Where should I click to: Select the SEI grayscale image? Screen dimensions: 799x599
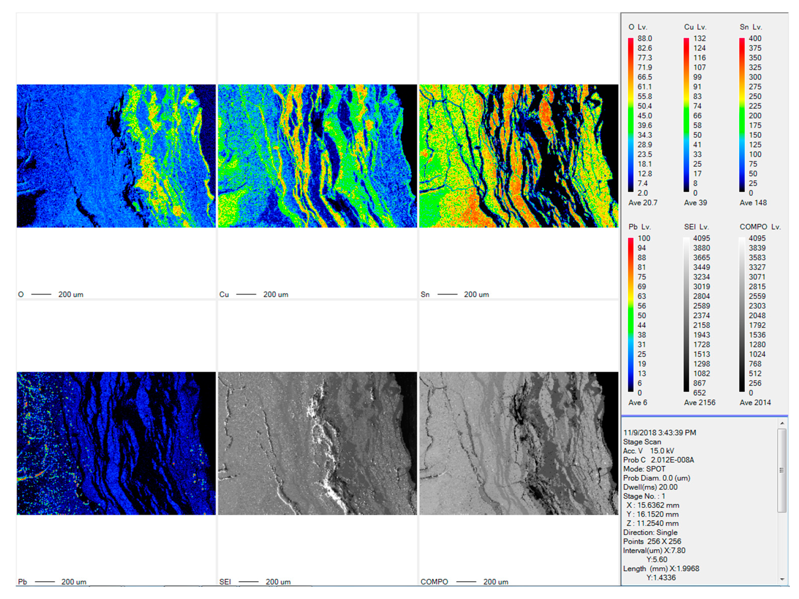[317, 443]
